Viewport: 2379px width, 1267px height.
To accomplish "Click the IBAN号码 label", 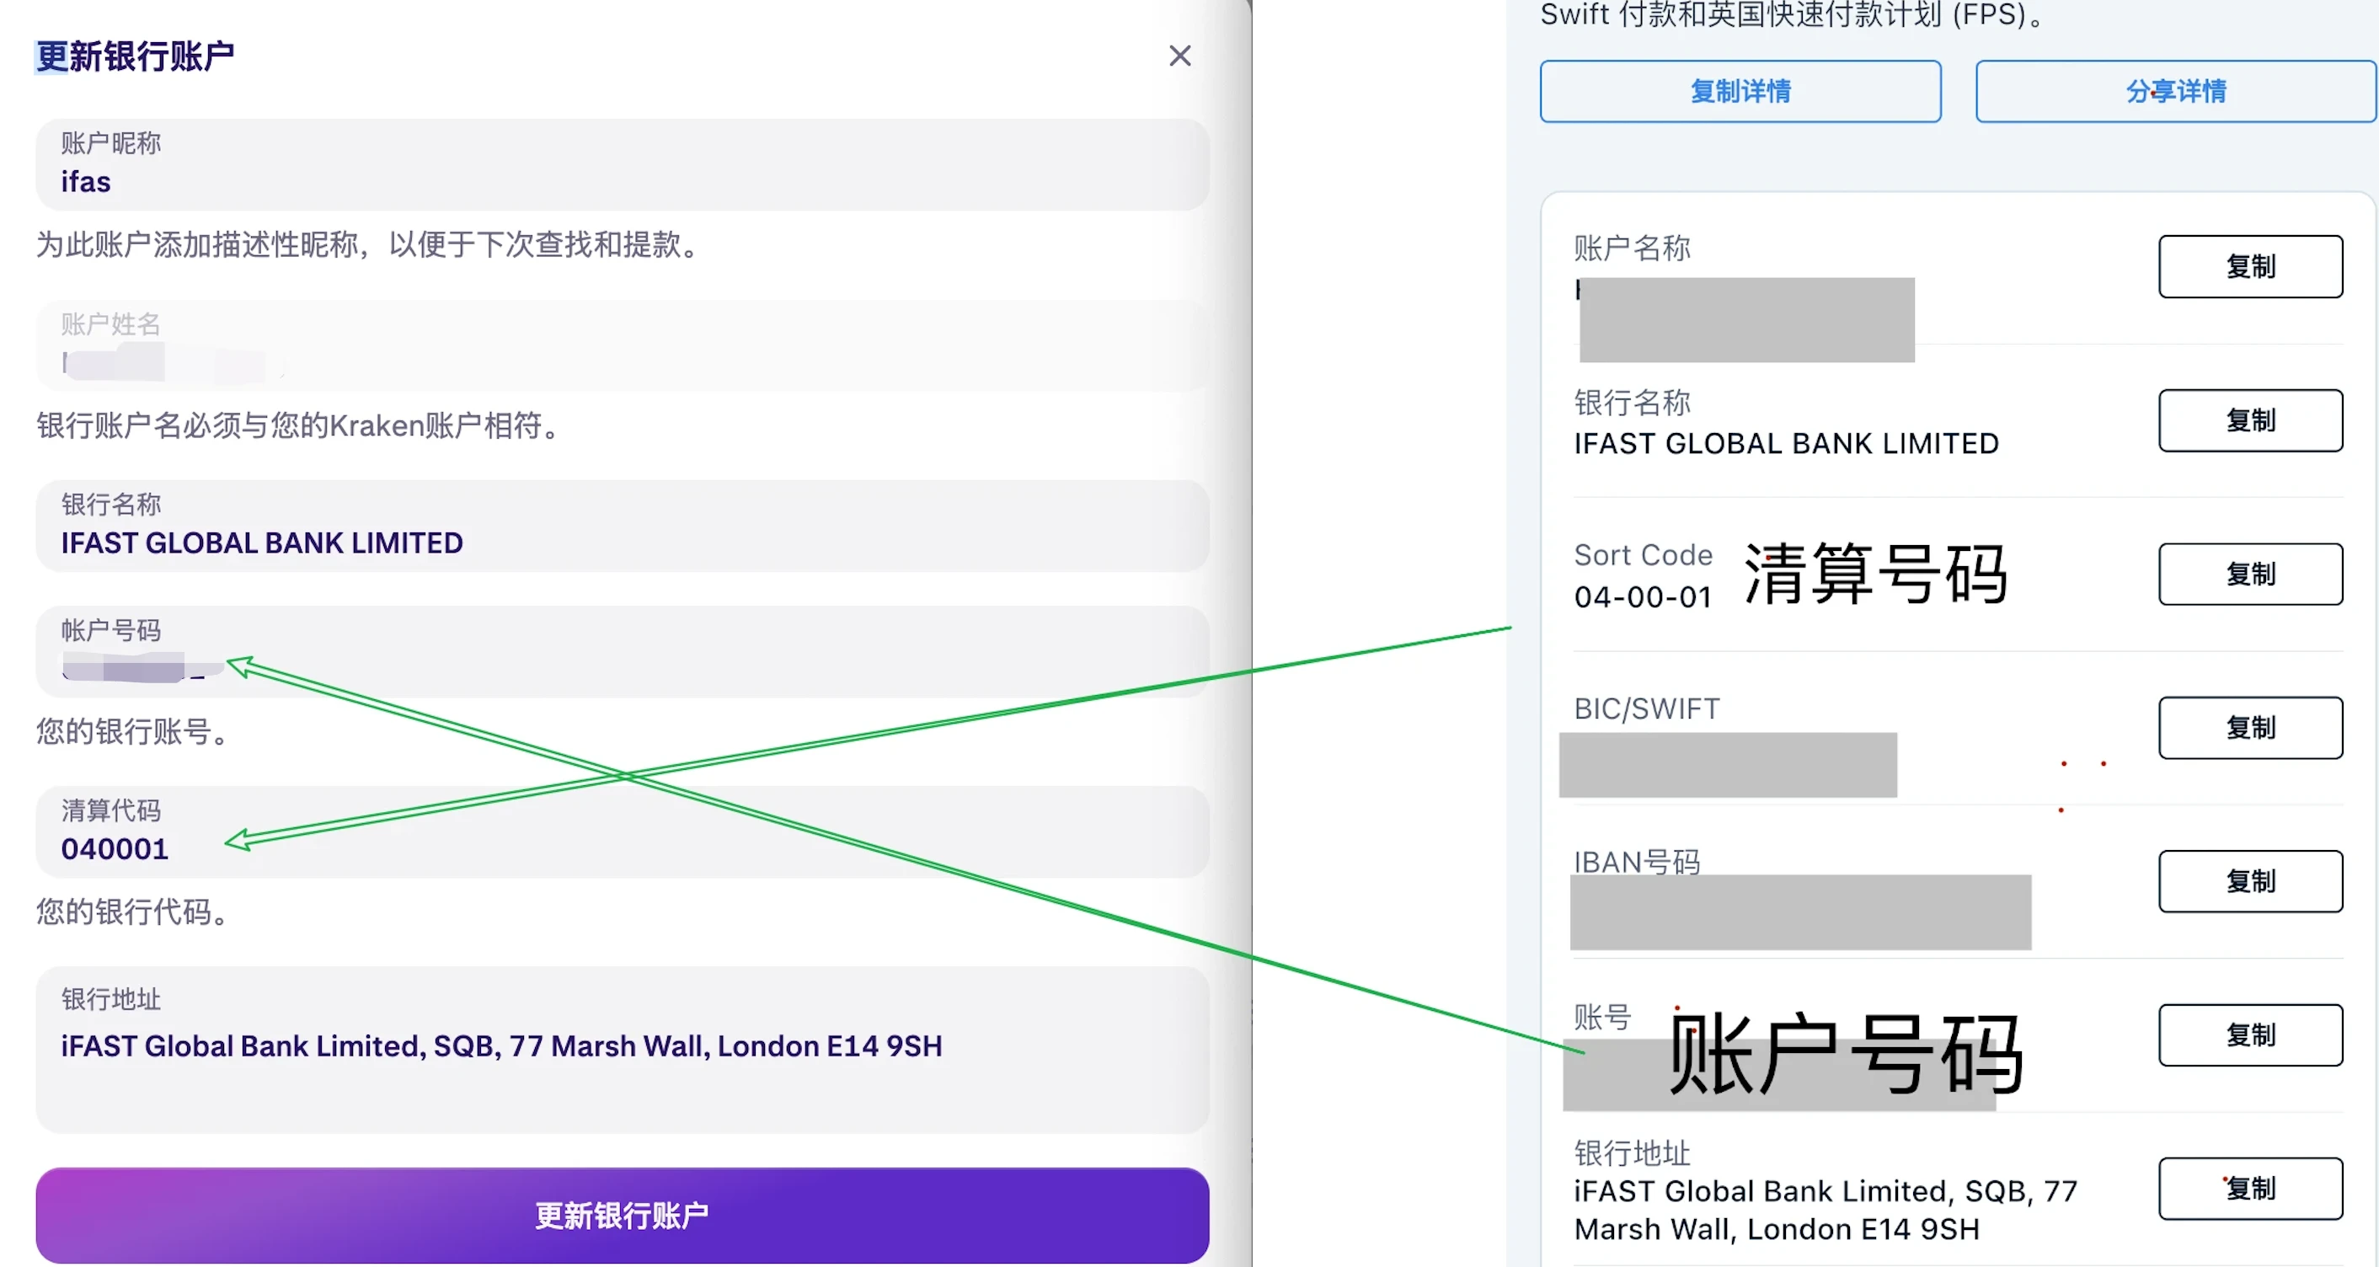I will click(1637, 863).
